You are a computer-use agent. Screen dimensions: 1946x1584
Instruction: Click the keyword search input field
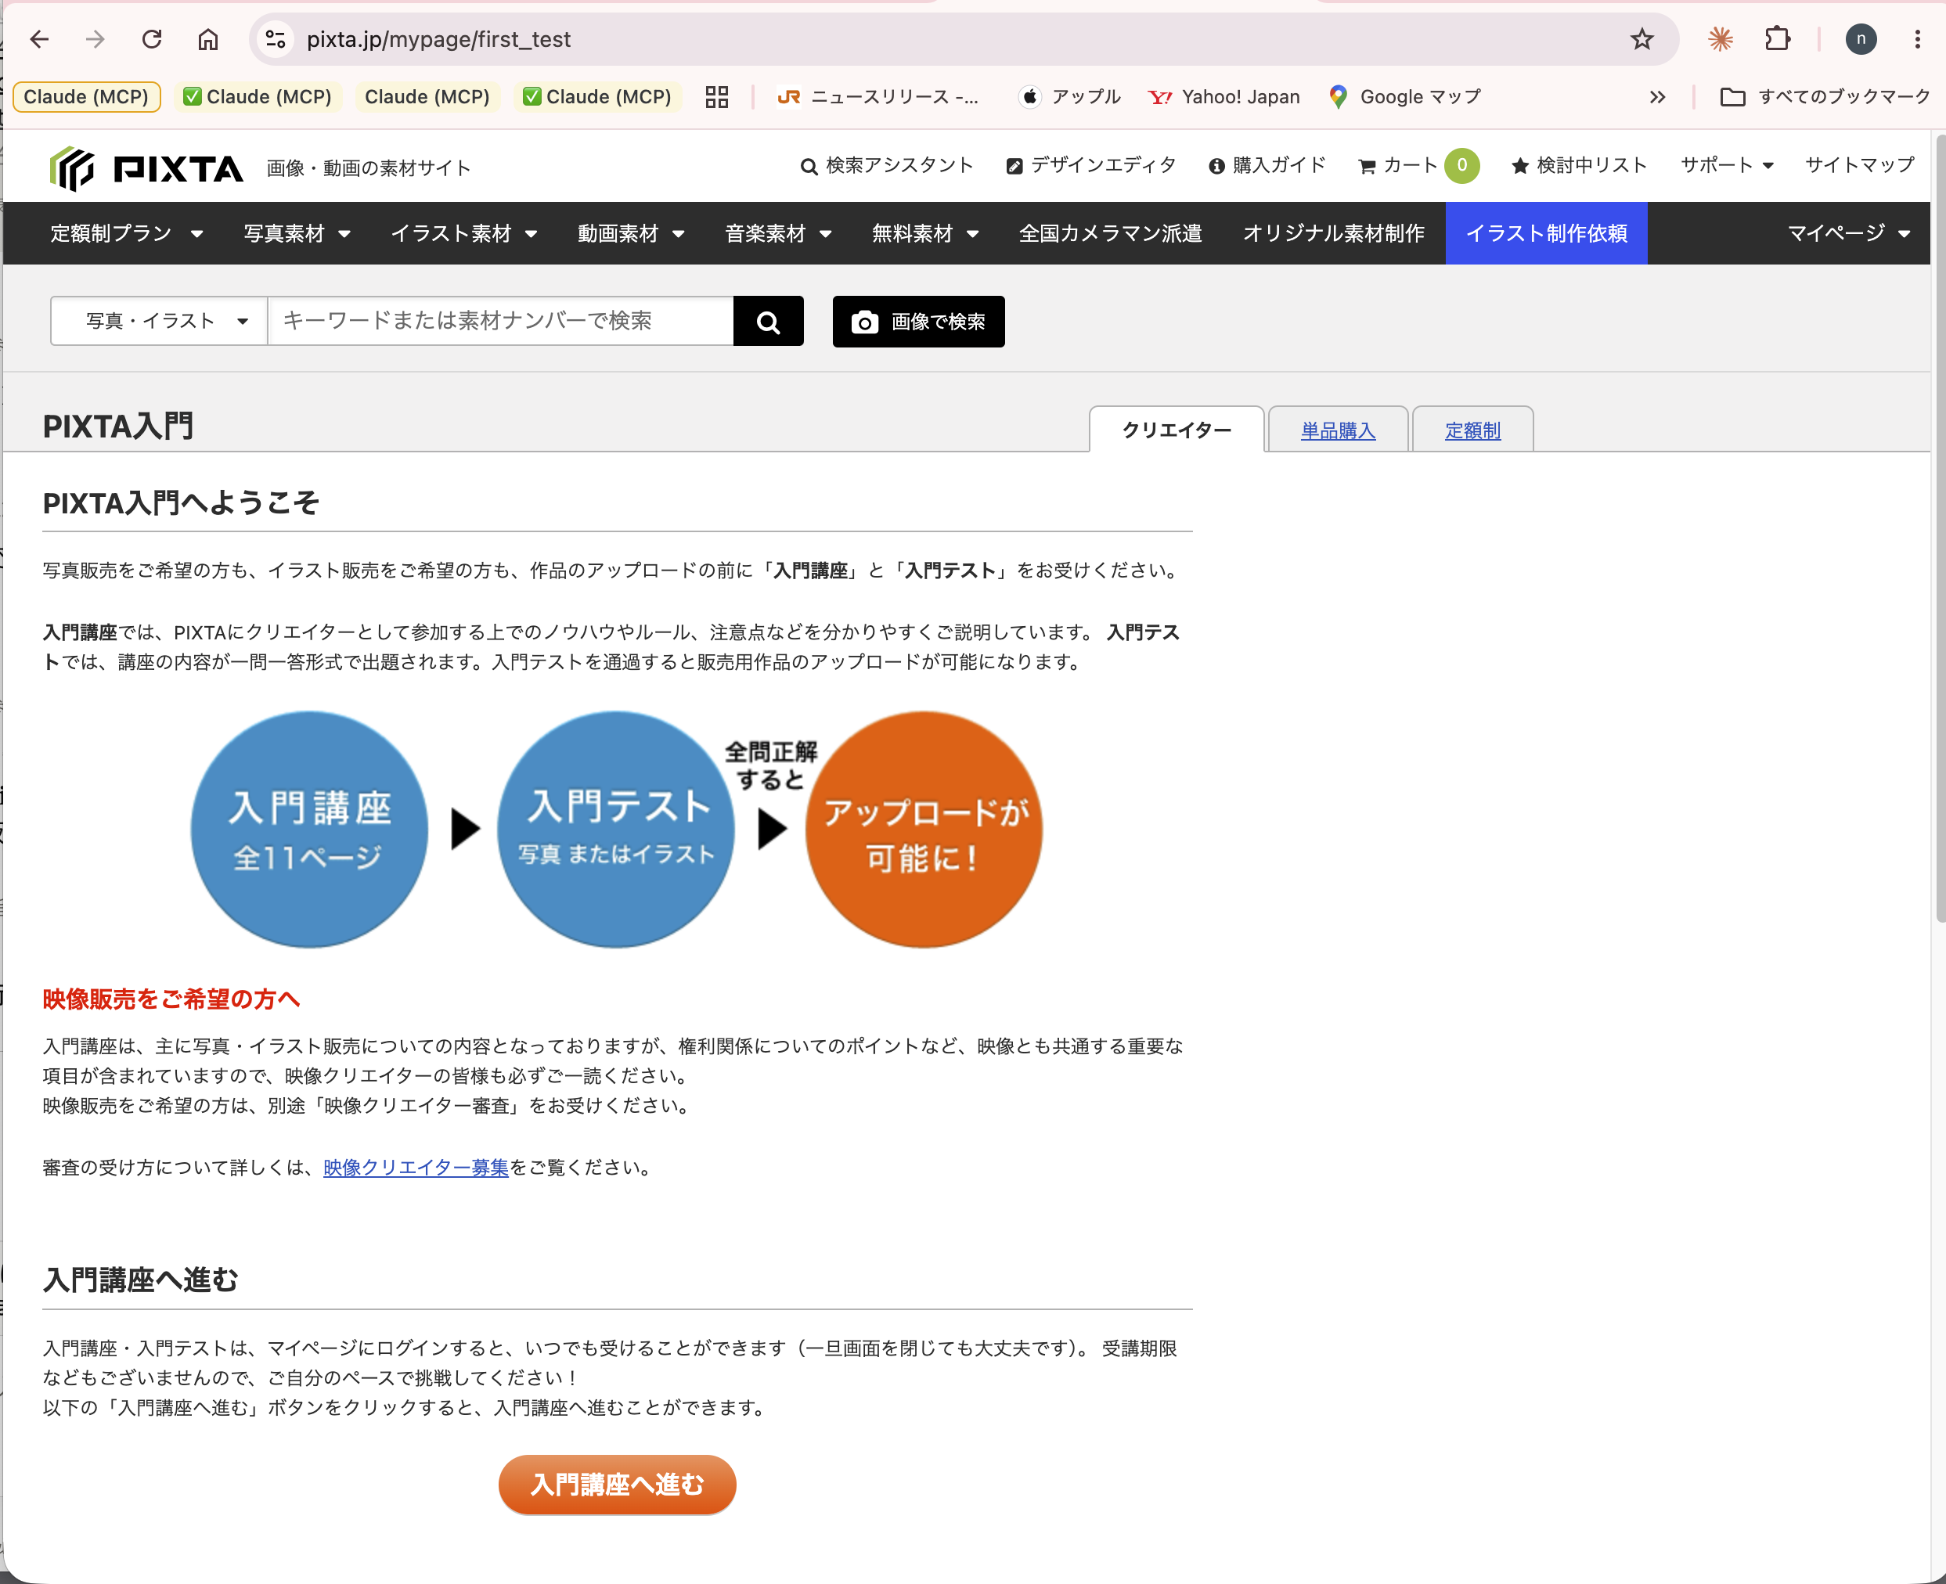pyautogui.click(x=500, y=321)
